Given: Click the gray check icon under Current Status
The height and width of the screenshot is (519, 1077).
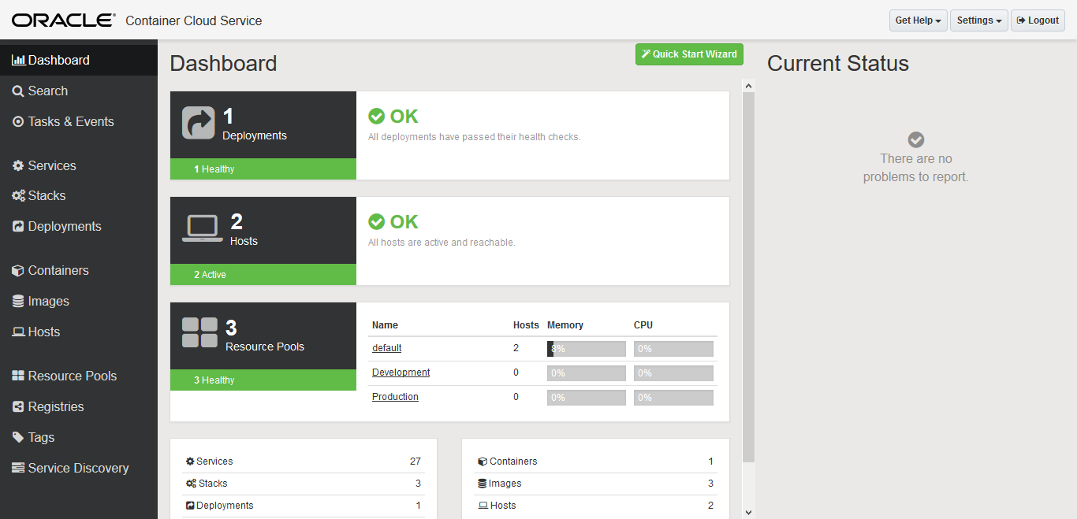Looking at the screenshot, I should click(x=916, y=139).
